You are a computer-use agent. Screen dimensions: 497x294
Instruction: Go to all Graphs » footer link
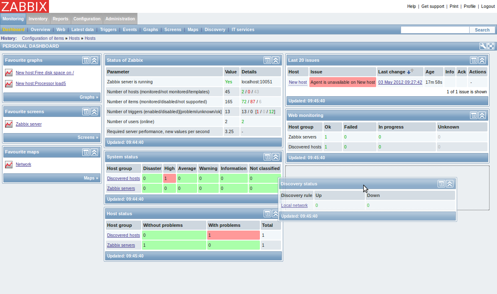pyautogui.click(x=89, y=97)
